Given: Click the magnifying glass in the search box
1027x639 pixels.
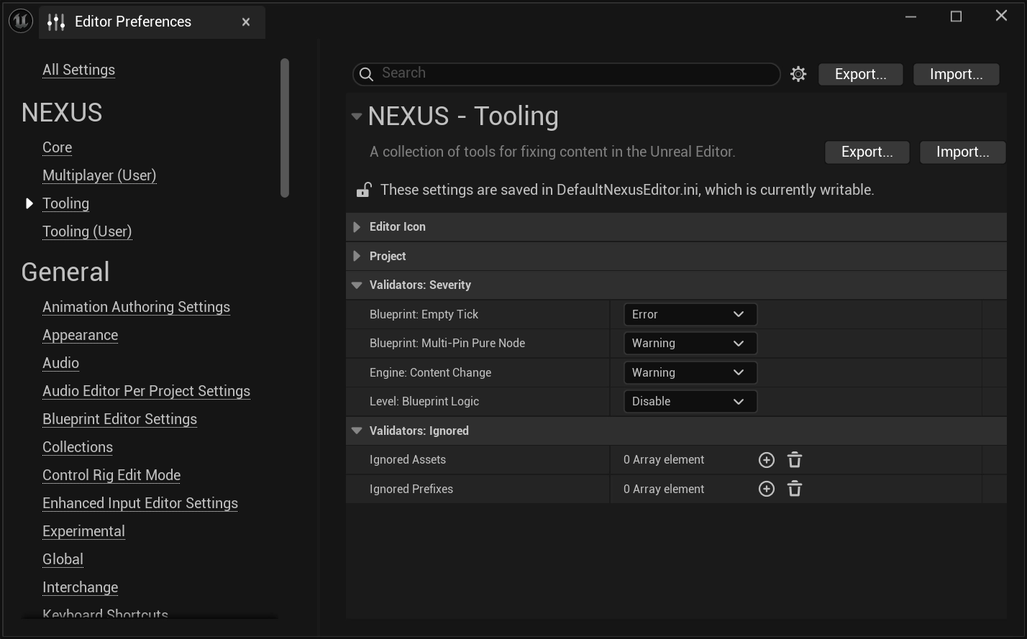Looking at the screenshot, I should pos(366,74).
